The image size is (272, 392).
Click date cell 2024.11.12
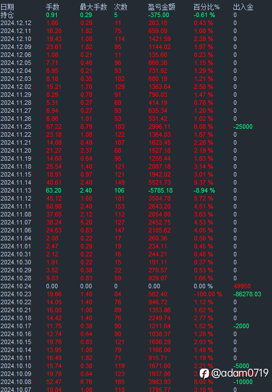click(x=16, y=199)
